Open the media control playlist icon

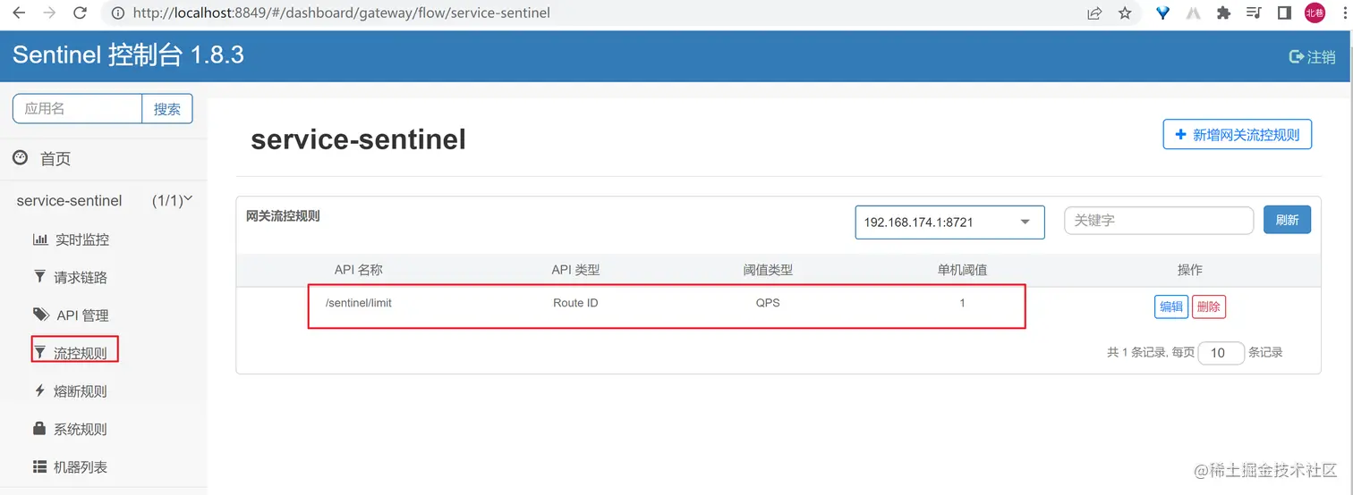pyautogui.click(x=1254, y=13)
